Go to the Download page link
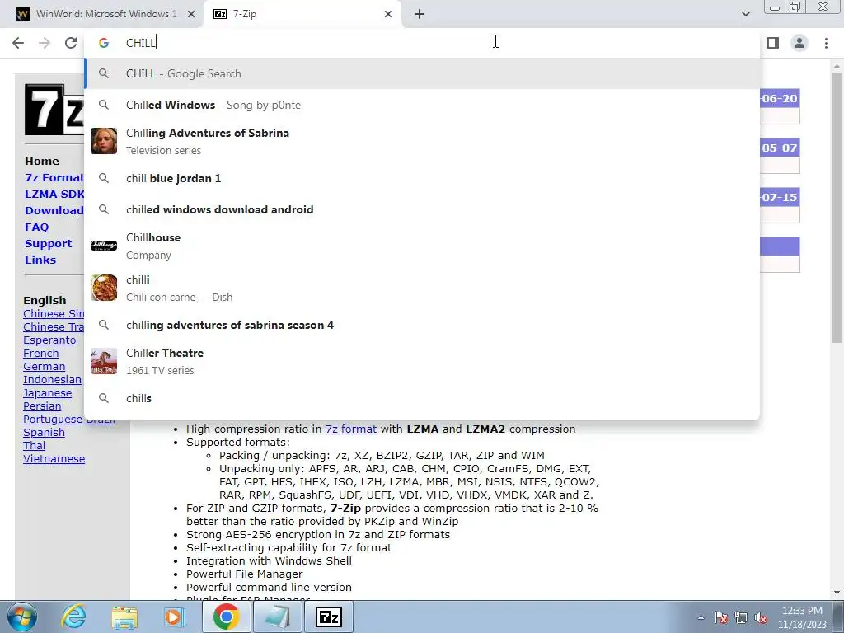The width and height of the screenshot is (844, 633). (54, 210)
